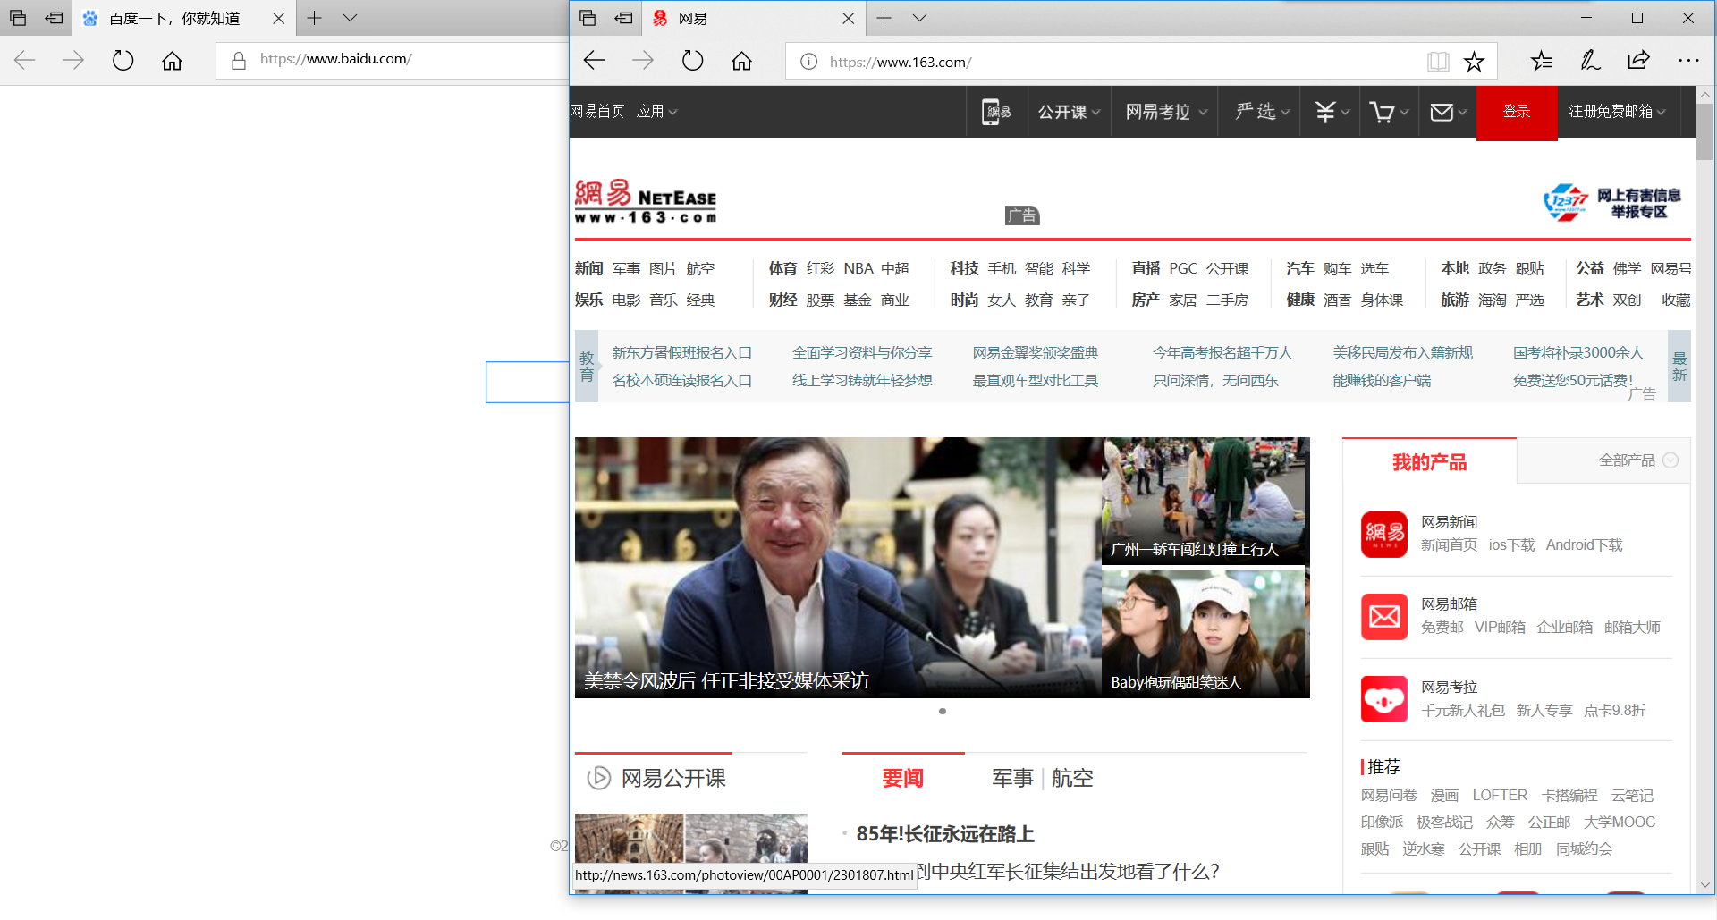The image size is (1717, 920).
Task: Open the 体育 channel
Action: click(782, 268)
